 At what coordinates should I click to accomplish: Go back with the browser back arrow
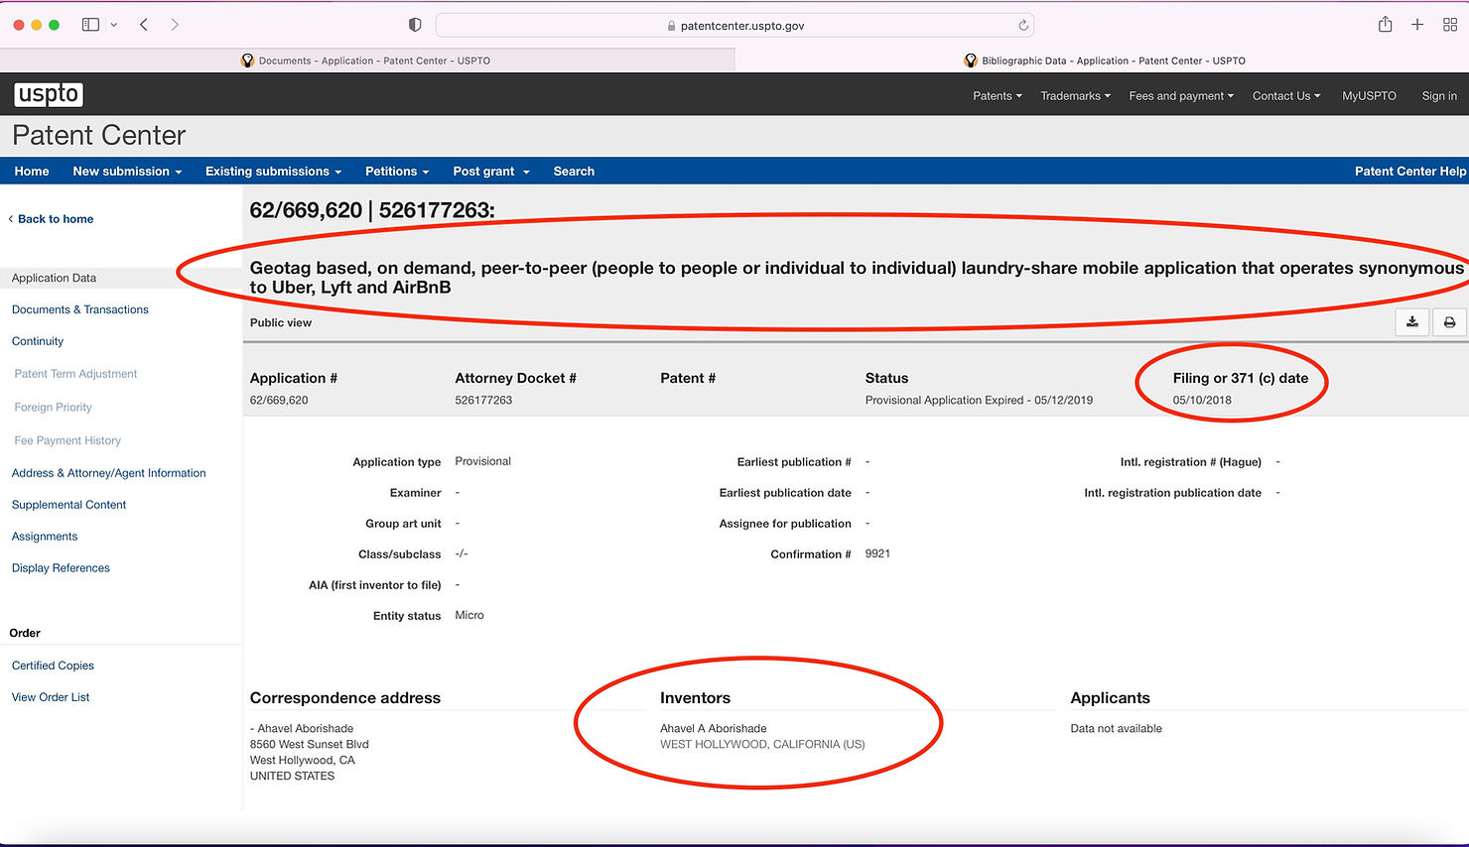[144, 25]
